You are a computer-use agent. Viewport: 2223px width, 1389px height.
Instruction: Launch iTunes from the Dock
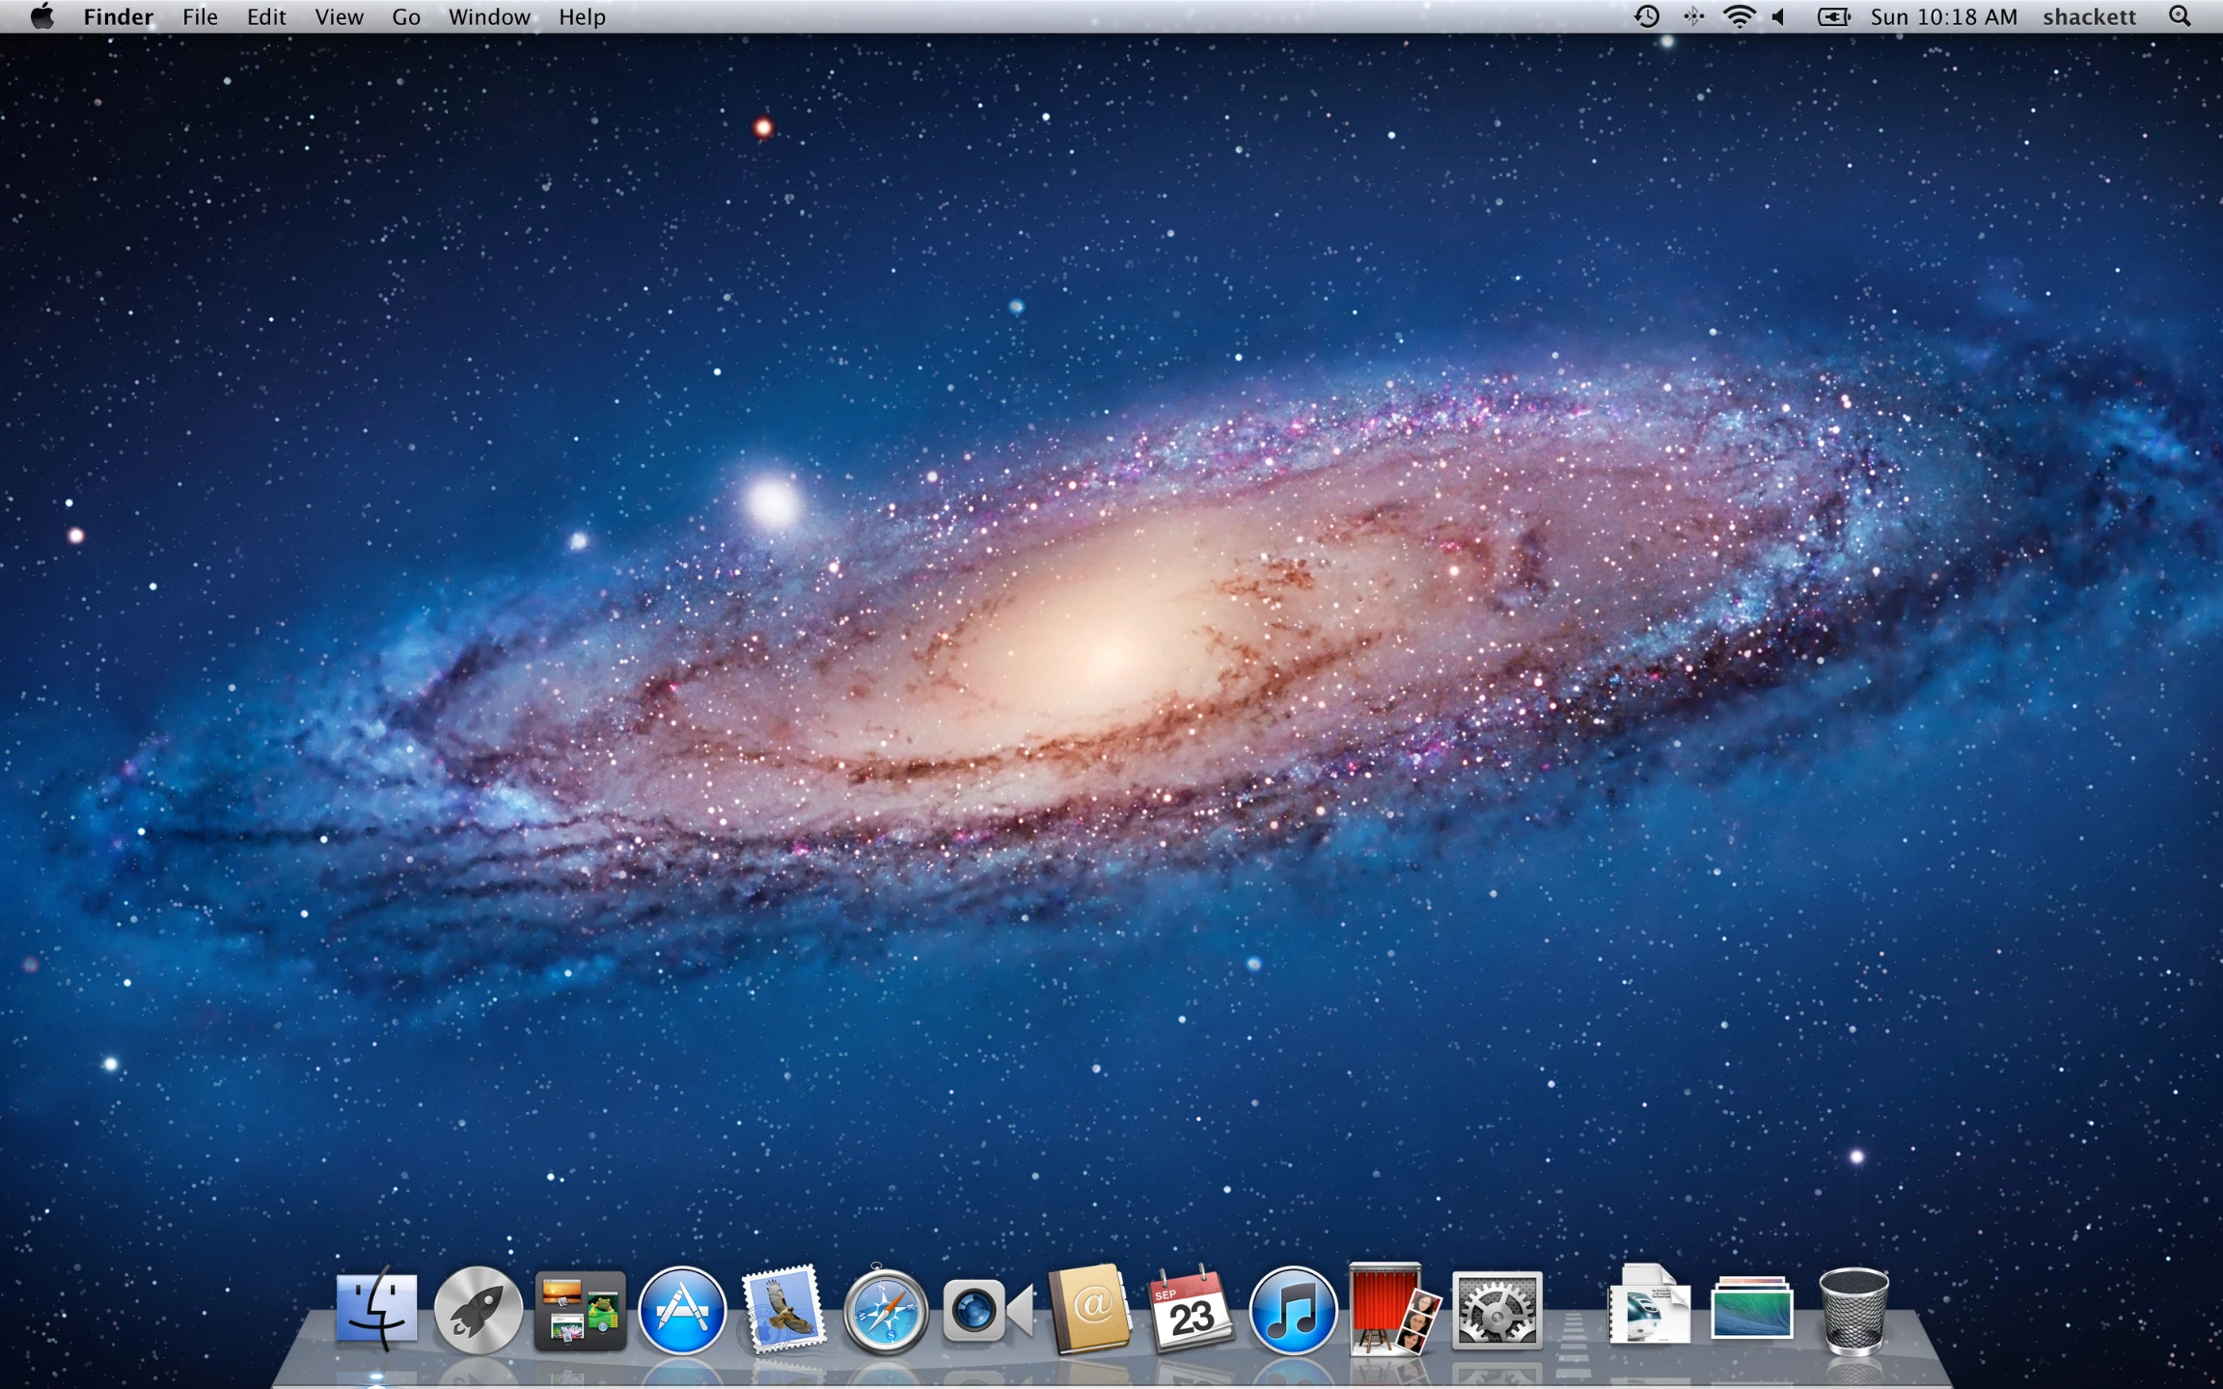(x=1291, y=1310)
